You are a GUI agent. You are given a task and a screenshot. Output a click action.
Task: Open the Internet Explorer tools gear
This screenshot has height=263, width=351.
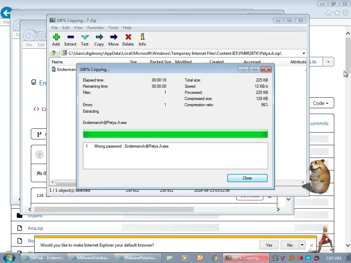click(x=346, y=13)
